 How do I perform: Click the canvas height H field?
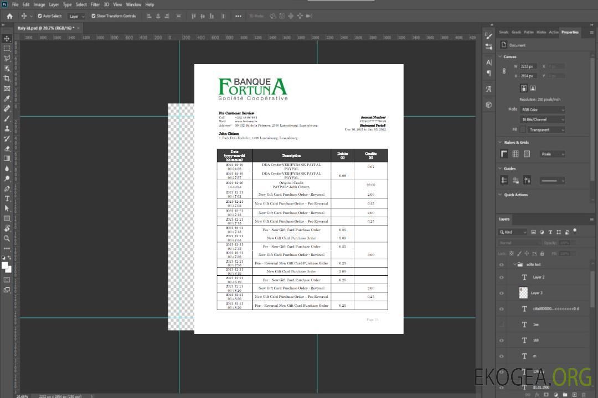(x=528, y=76)
